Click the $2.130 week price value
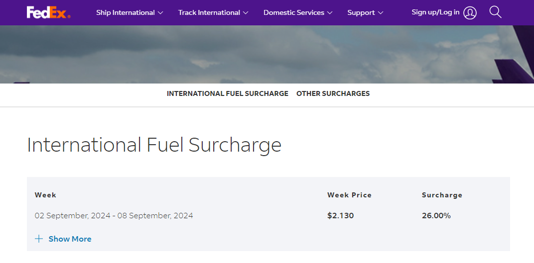Viewport: 534px width, 263px height. click(x=341, y=215)
